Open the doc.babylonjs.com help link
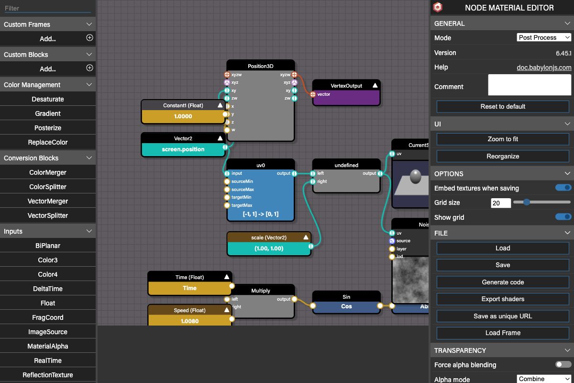Screen dimensions: 574x383 coord(544,68)
